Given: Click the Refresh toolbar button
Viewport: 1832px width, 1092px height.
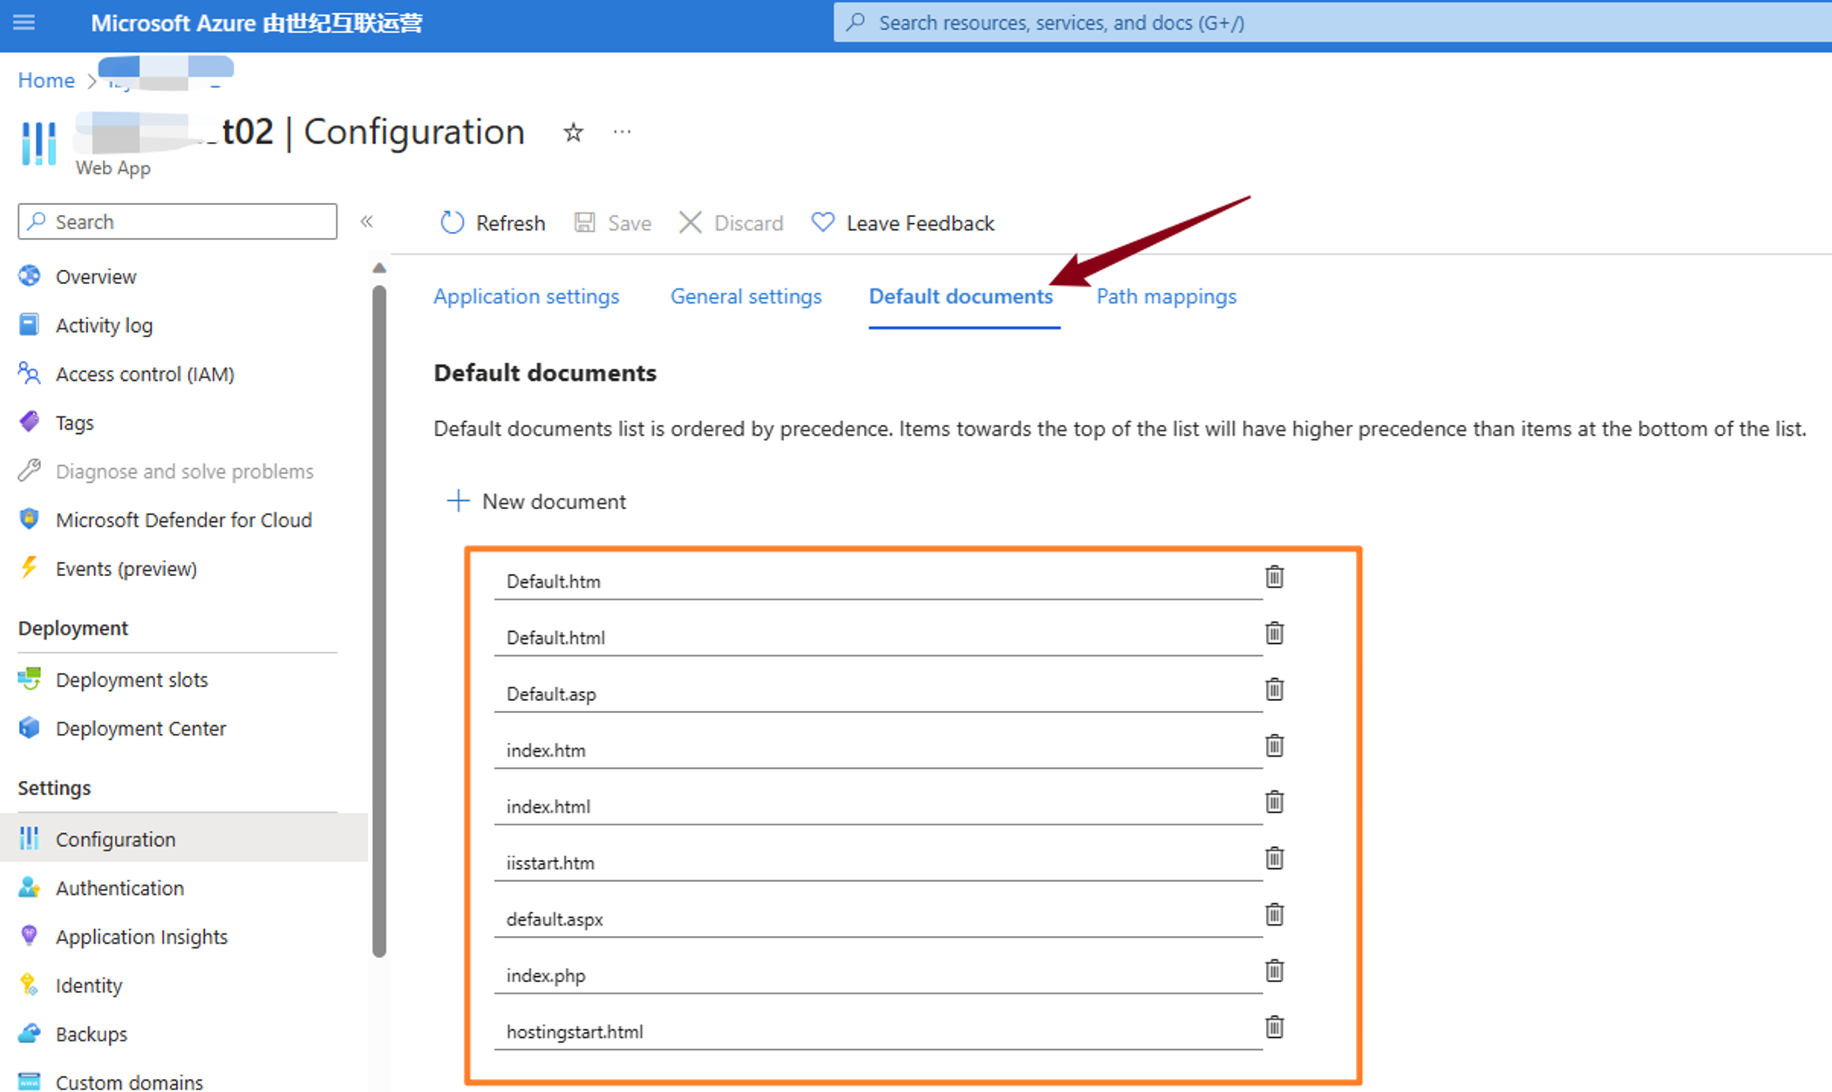Looking at the screenshot, I should pos(493,223).
